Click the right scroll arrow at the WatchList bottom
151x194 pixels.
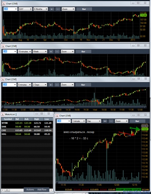point(51,190)
